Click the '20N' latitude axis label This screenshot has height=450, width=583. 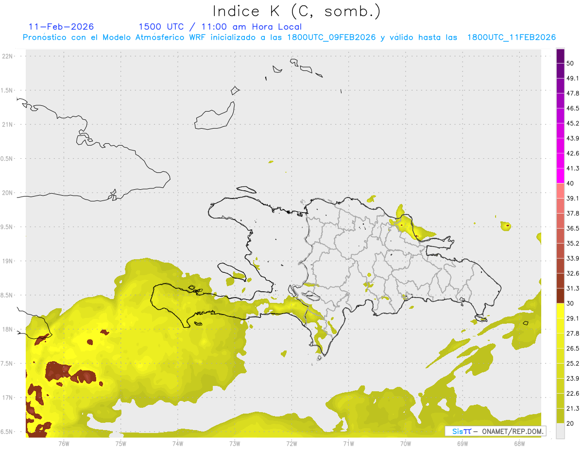tap(8, 193)
